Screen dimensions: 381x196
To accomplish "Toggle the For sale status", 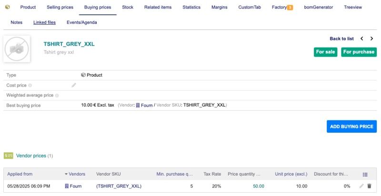I will coord(326,52).
